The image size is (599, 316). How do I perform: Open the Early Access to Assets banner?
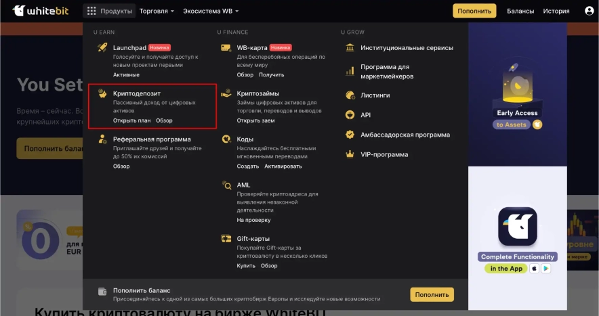pos(517,95)
